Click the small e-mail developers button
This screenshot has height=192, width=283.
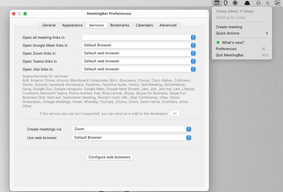[x=175, y=114]
